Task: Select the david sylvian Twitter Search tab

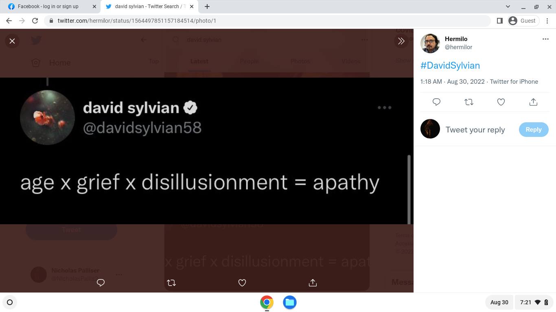Action: coord(147,6)
